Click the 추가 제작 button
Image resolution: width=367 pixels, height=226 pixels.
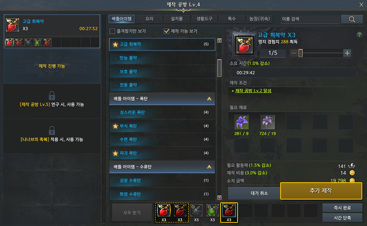click(321, 191)
